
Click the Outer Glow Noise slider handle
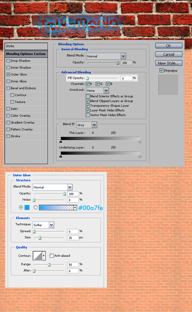click(34, 200)
